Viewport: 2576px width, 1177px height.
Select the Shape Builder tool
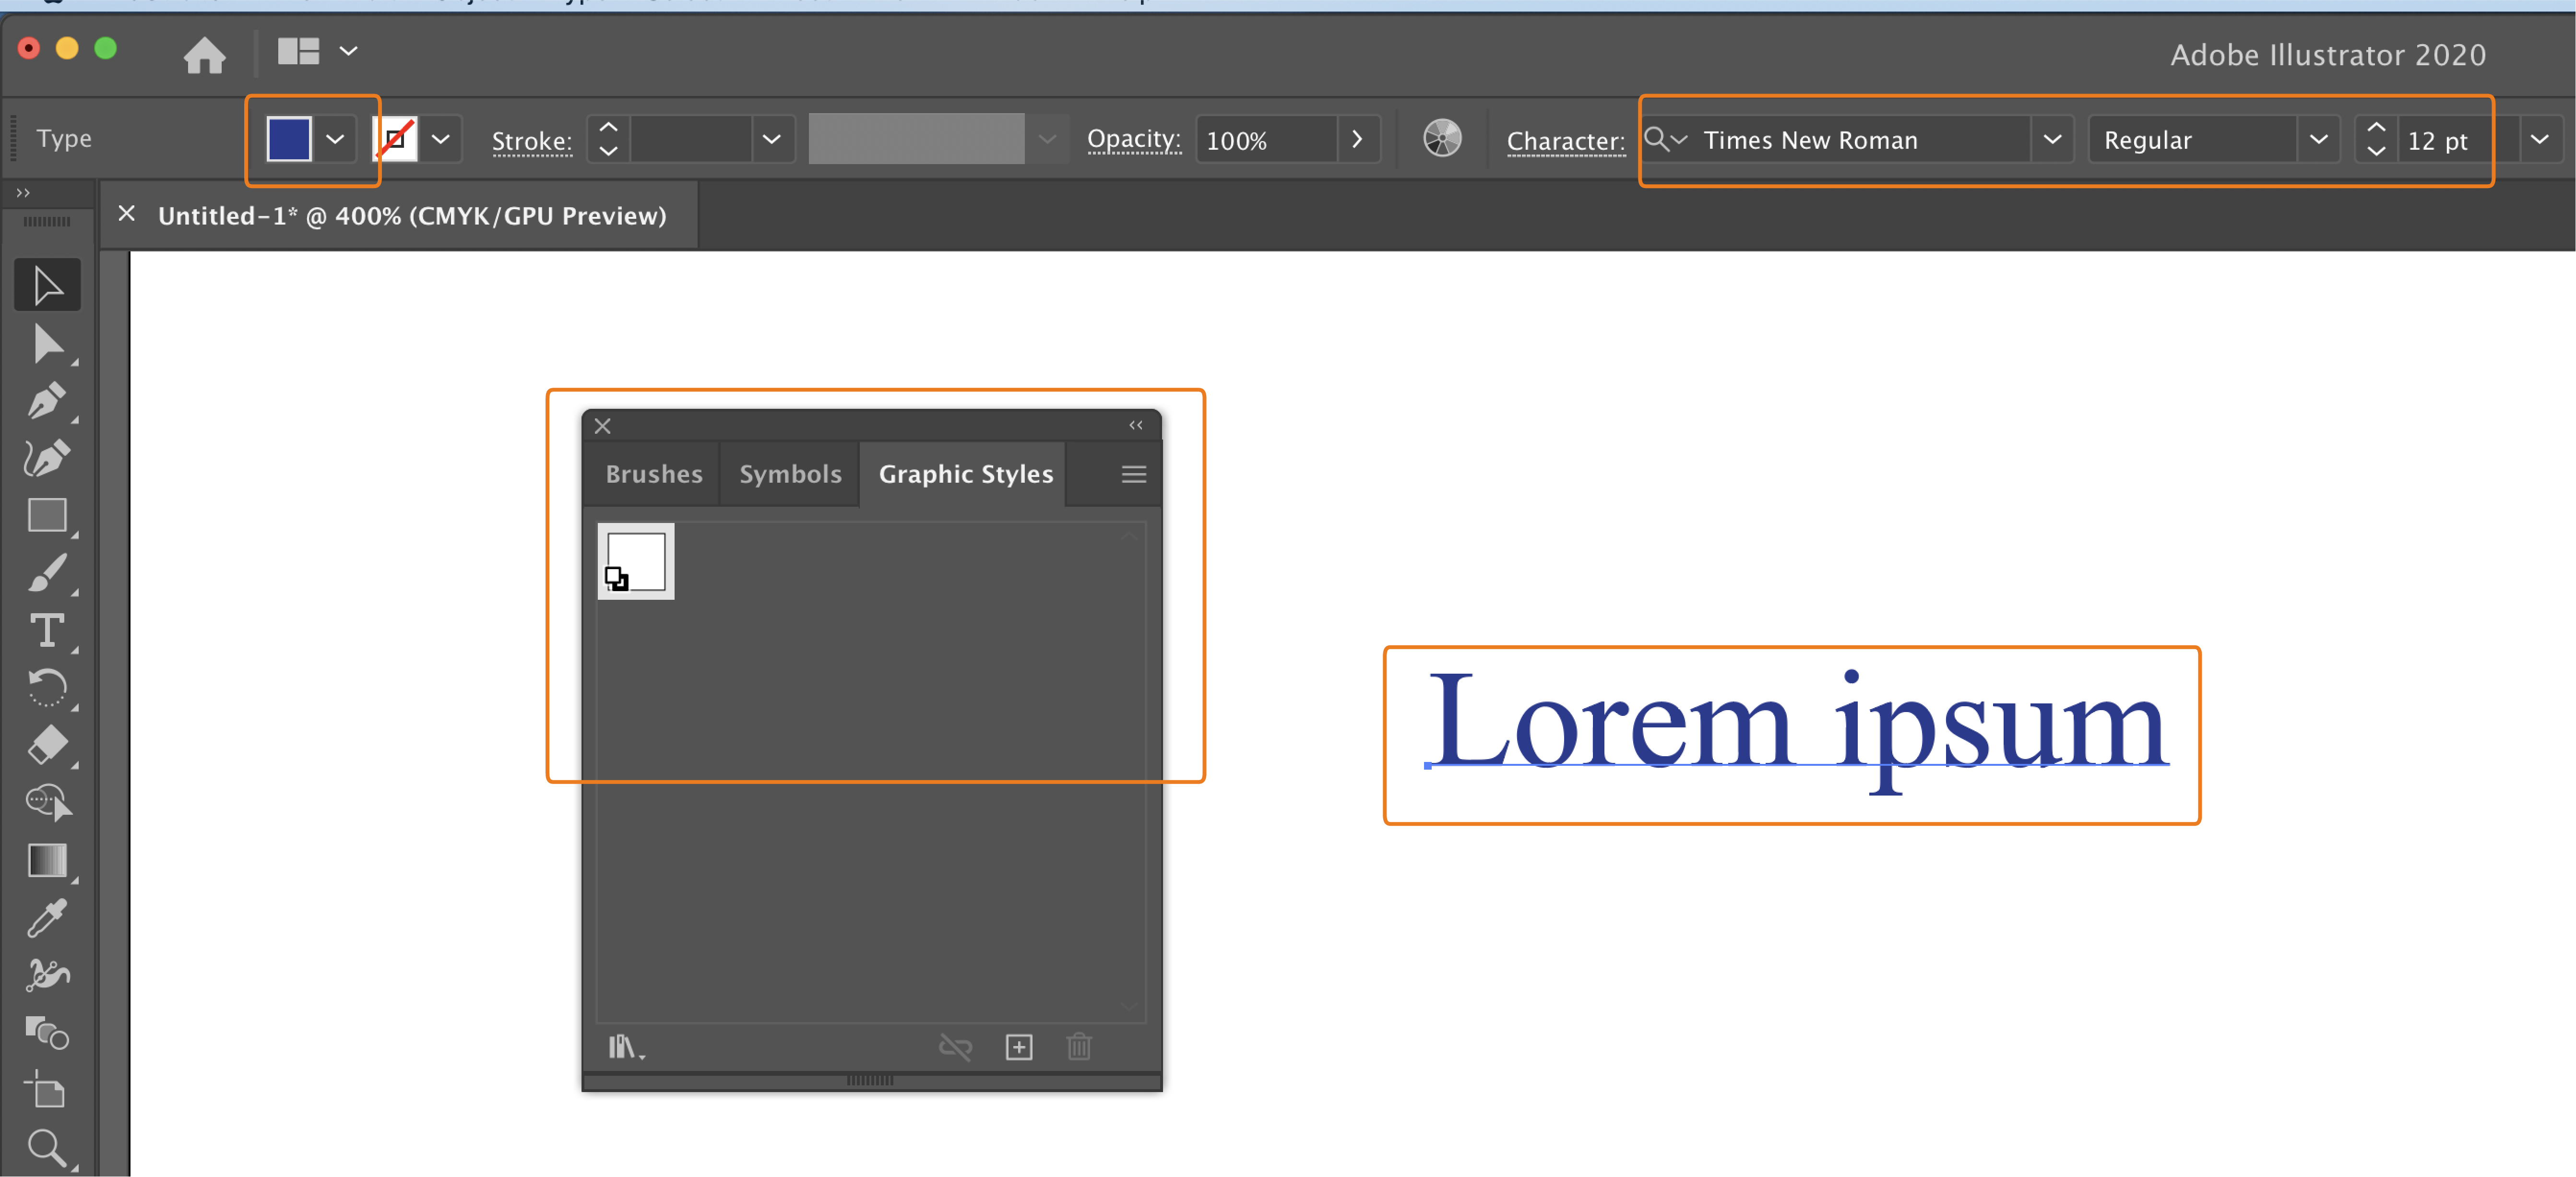point(47,1033)
